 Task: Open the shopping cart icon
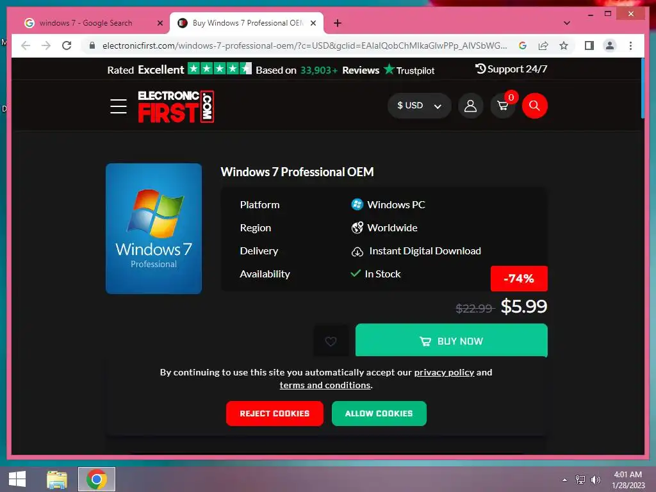coord(503,106)
